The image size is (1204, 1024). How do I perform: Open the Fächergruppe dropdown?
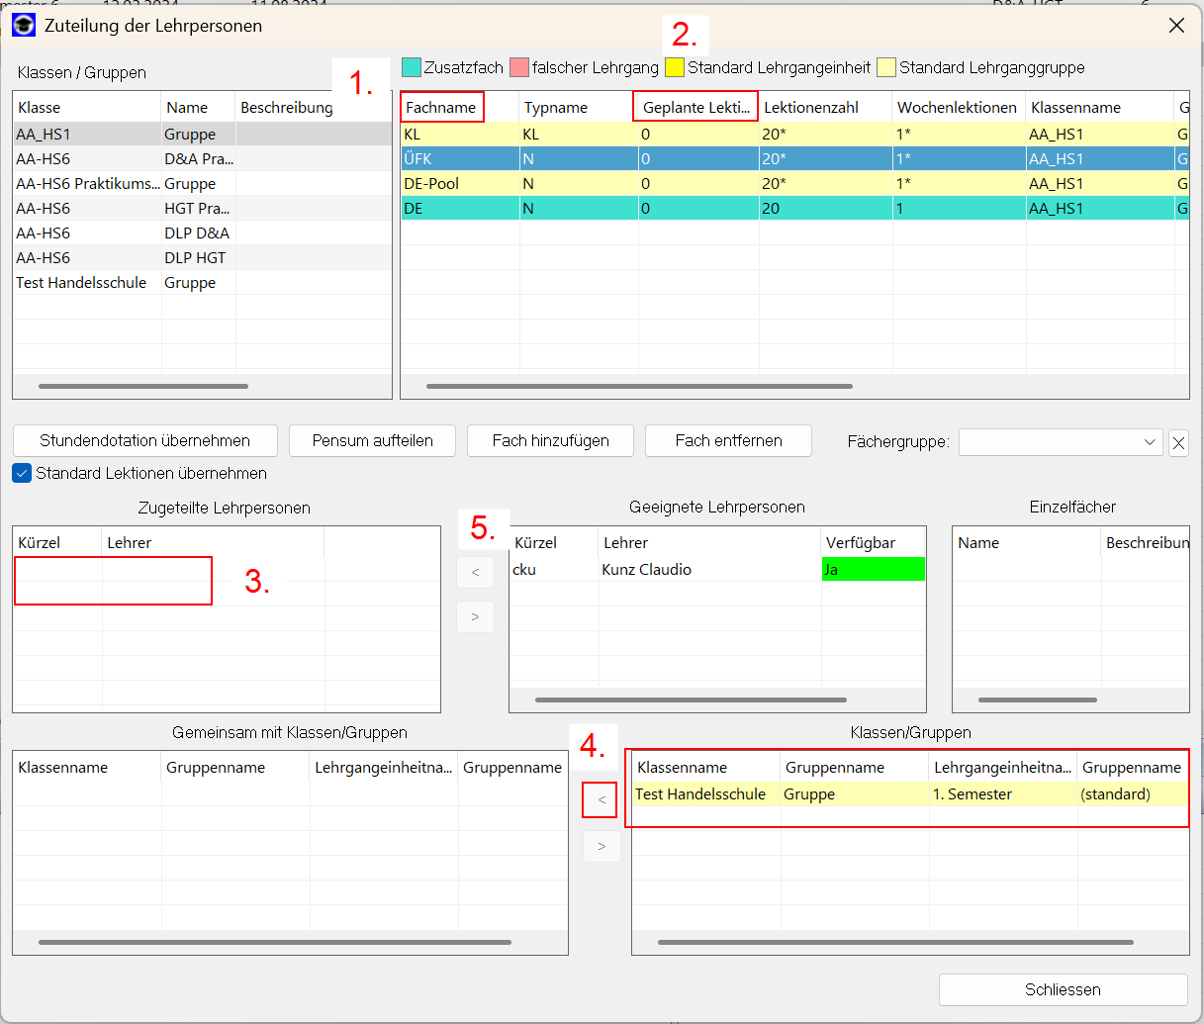pyautogui.click(x=1149, y=442)
